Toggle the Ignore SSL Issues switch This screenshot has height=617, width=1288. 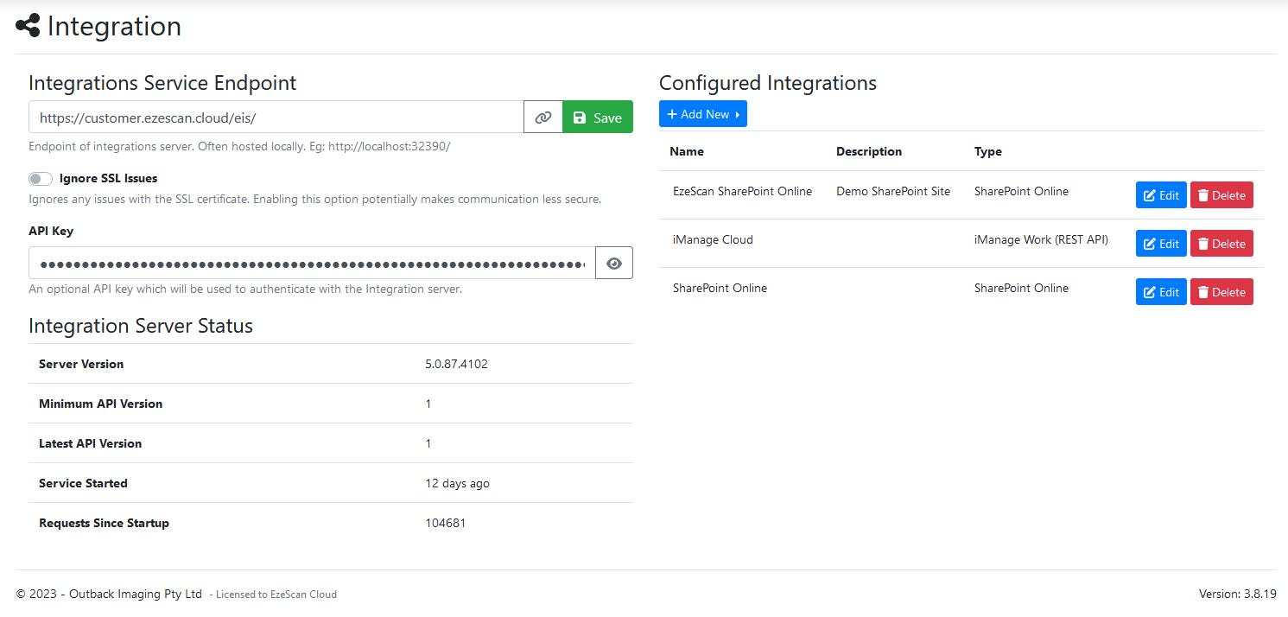[x=41, y=179]
